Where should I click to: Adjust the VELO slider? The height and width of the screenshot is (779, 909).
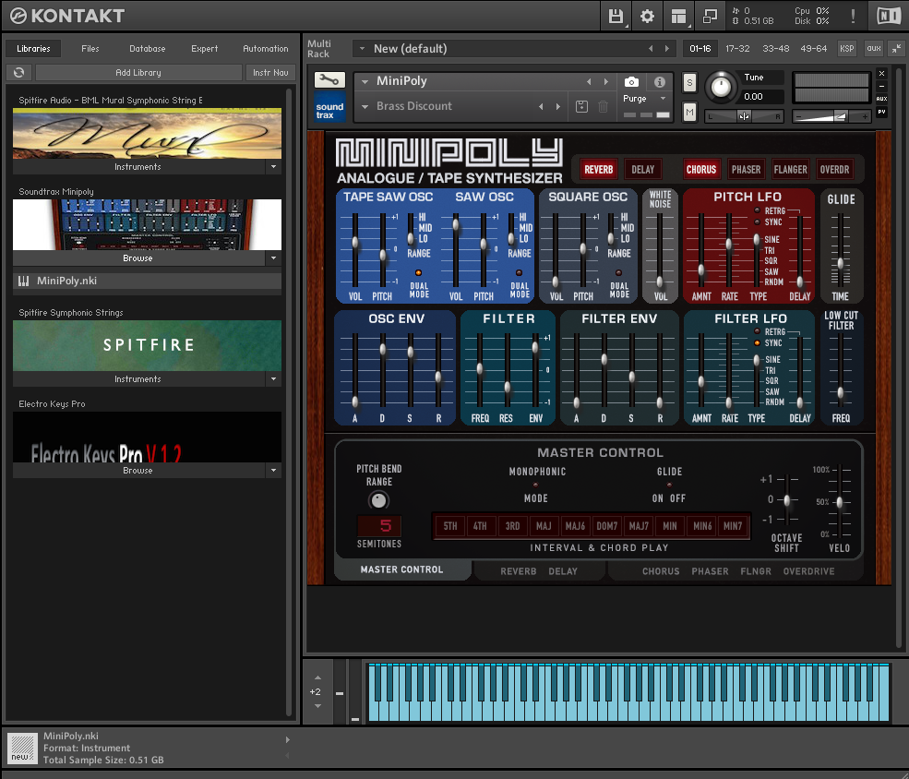pyautogui.click(x=840, y=502)
